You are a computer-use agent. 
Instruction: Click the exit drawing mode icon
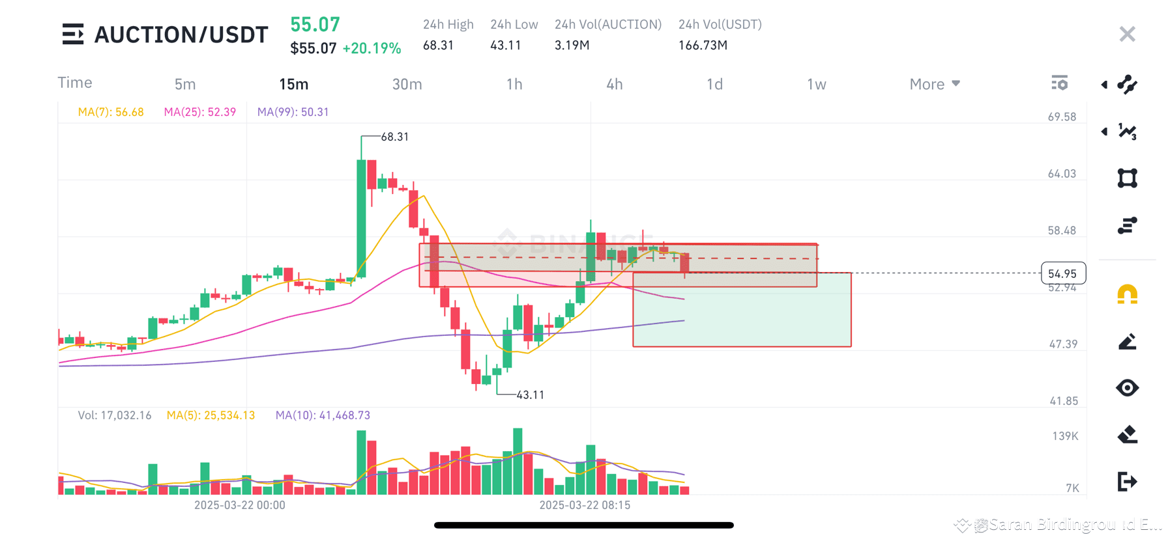click(x=1128, y=482)
